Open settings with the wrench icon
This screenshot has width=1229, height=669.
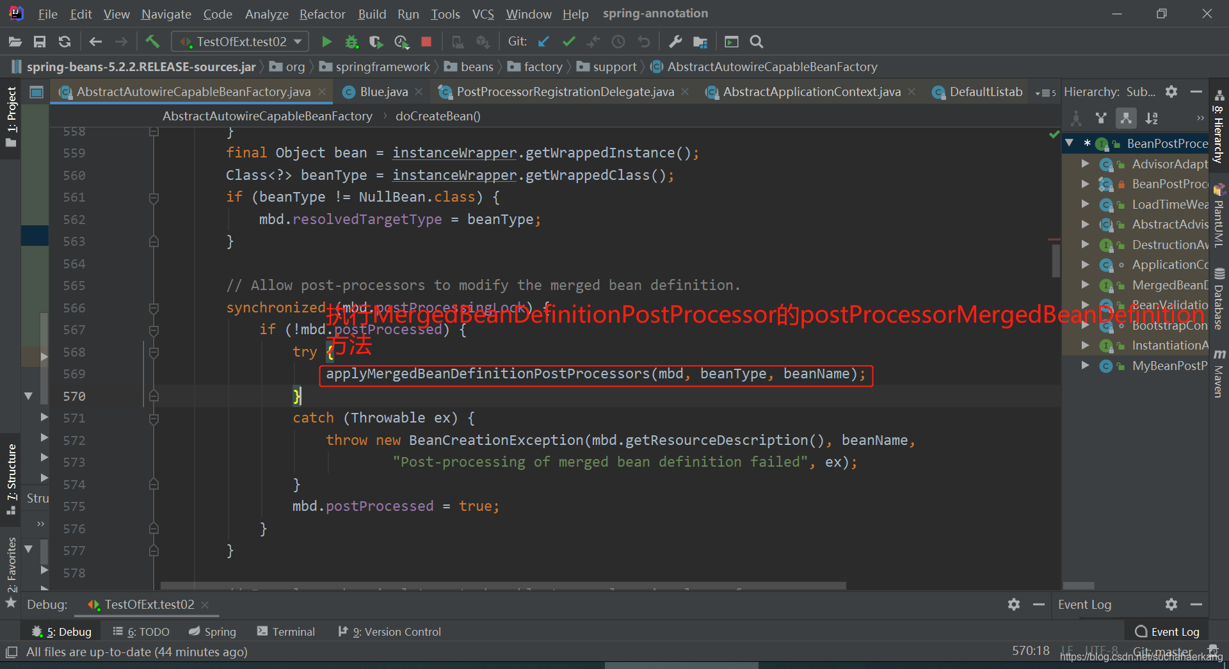coord(675,42)
